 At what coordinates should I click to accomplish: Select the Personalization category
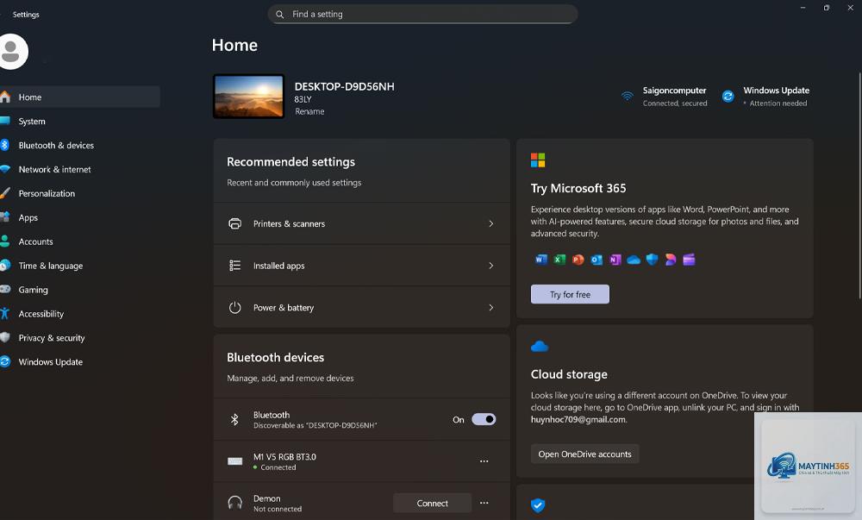[79, 193]
